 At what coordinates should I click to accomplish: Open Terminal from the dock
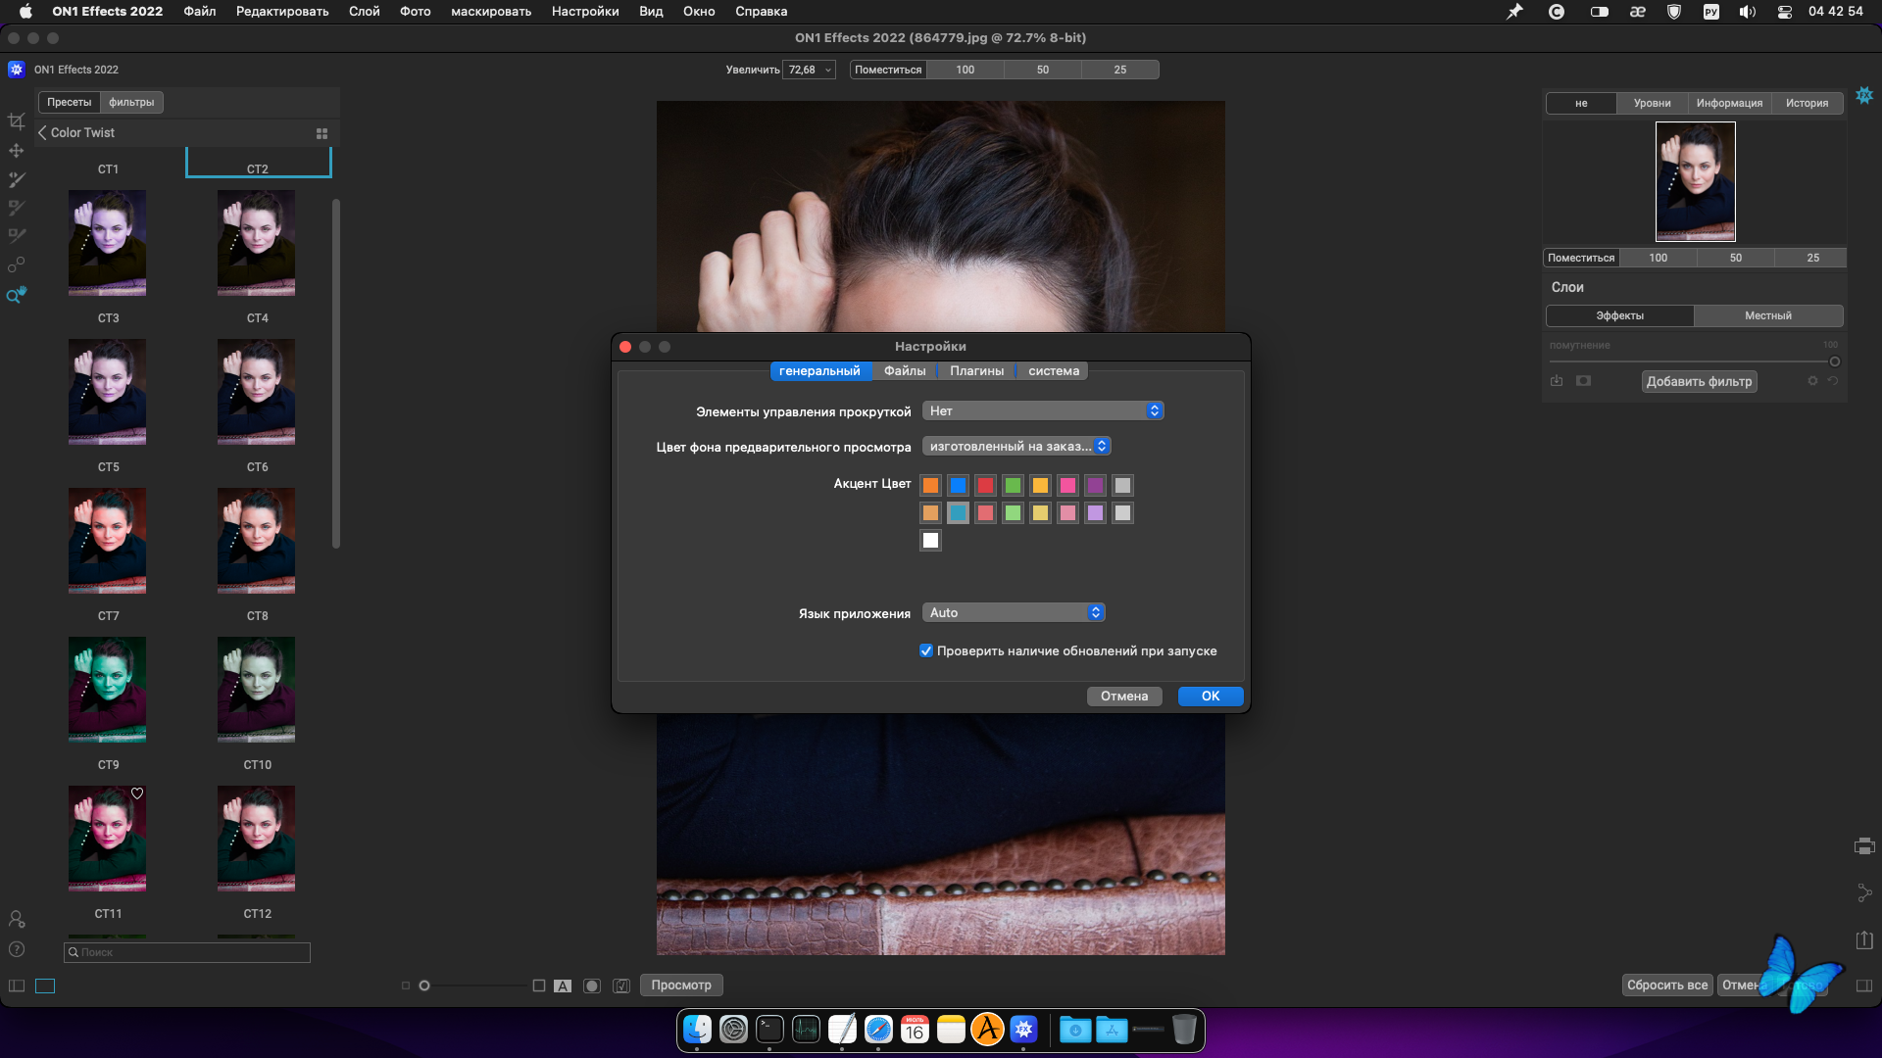(x=770, y=1030)
